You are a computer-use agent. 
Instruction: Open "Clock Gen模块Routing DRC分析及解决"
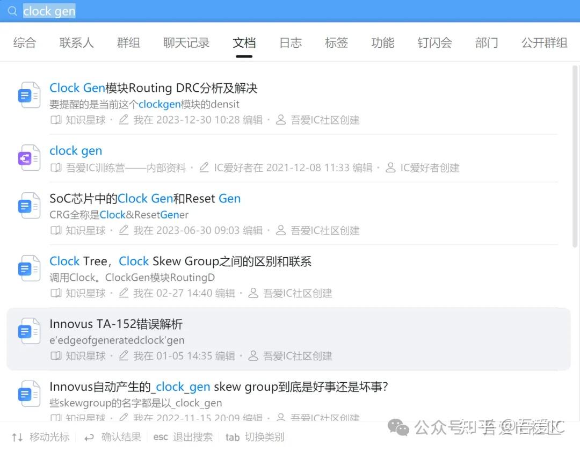[154, 88]
